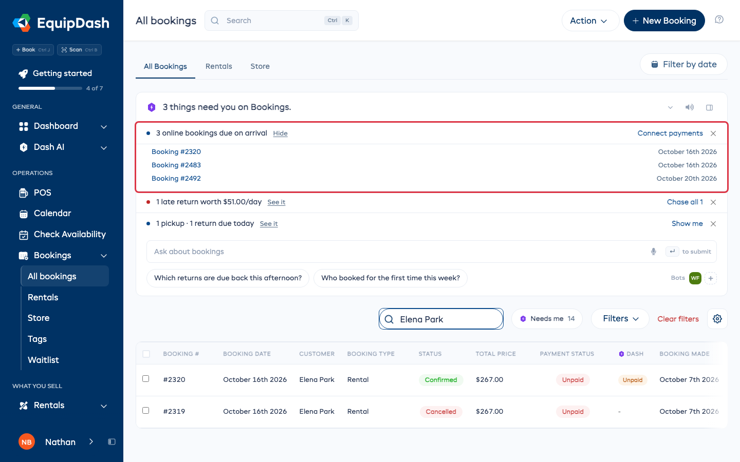Click the NB user avatar
The width and height of the screenshot is (740, 462).
click(x=27, y=442)
